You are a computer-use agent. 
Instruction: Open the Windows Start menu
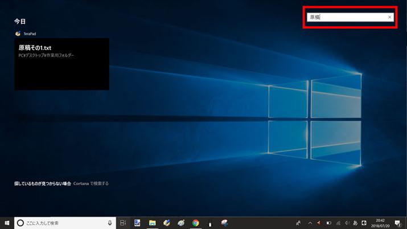[x=7, y=223]
